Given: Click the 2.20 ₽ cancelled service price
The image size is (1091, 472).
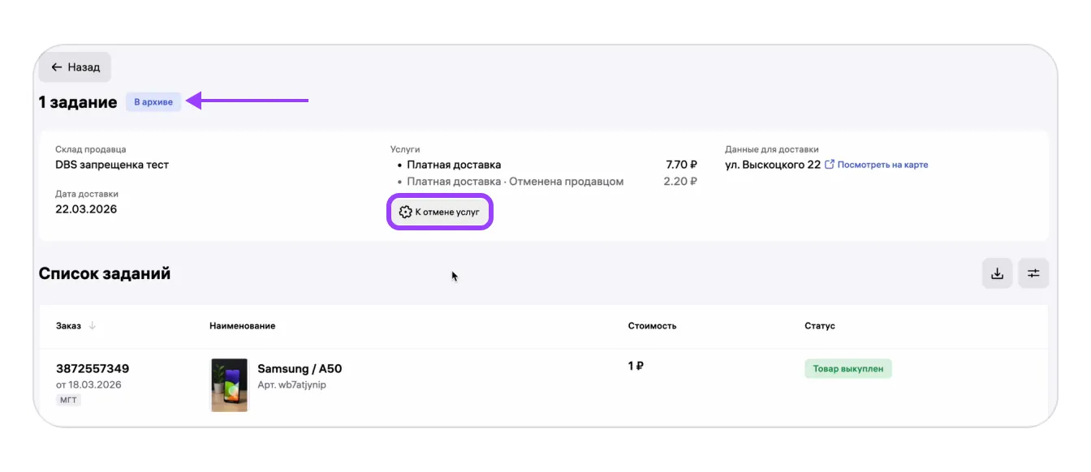Looking at the screenshot, I should pos(680,182).
